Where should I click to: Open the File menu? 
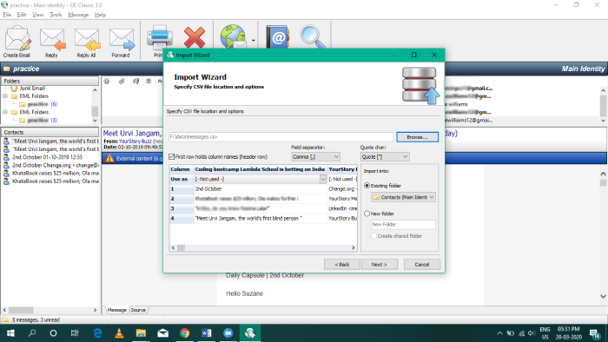(7, 15)
